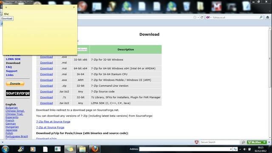Launch Windows Media Player from taskbar
Image resolution: width=272 pixels, height=153 pixels.
pos(33,149)
